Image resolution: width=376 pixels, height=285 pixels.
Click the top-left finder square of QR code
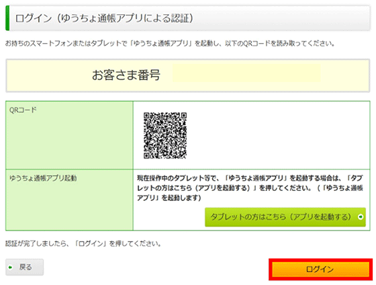click(147, 116)
